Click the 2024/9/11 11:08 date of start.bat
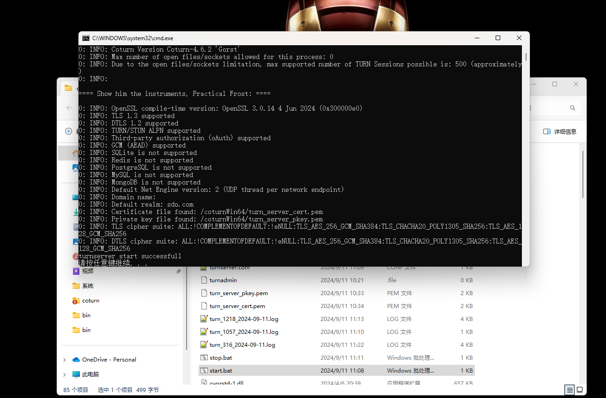Image resolution: width=606 pixels, height=398 pixels. [342, 371]
